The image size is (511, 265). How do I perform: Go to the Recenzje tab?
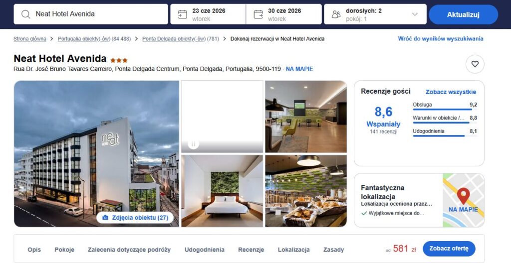click(x=251, y=250)
